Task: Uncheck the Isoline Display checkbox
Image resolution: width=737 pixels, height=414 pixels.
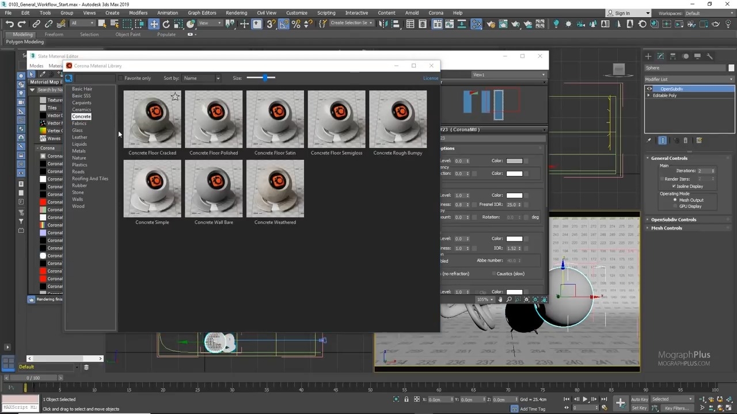Action: [x=674, y=186]
